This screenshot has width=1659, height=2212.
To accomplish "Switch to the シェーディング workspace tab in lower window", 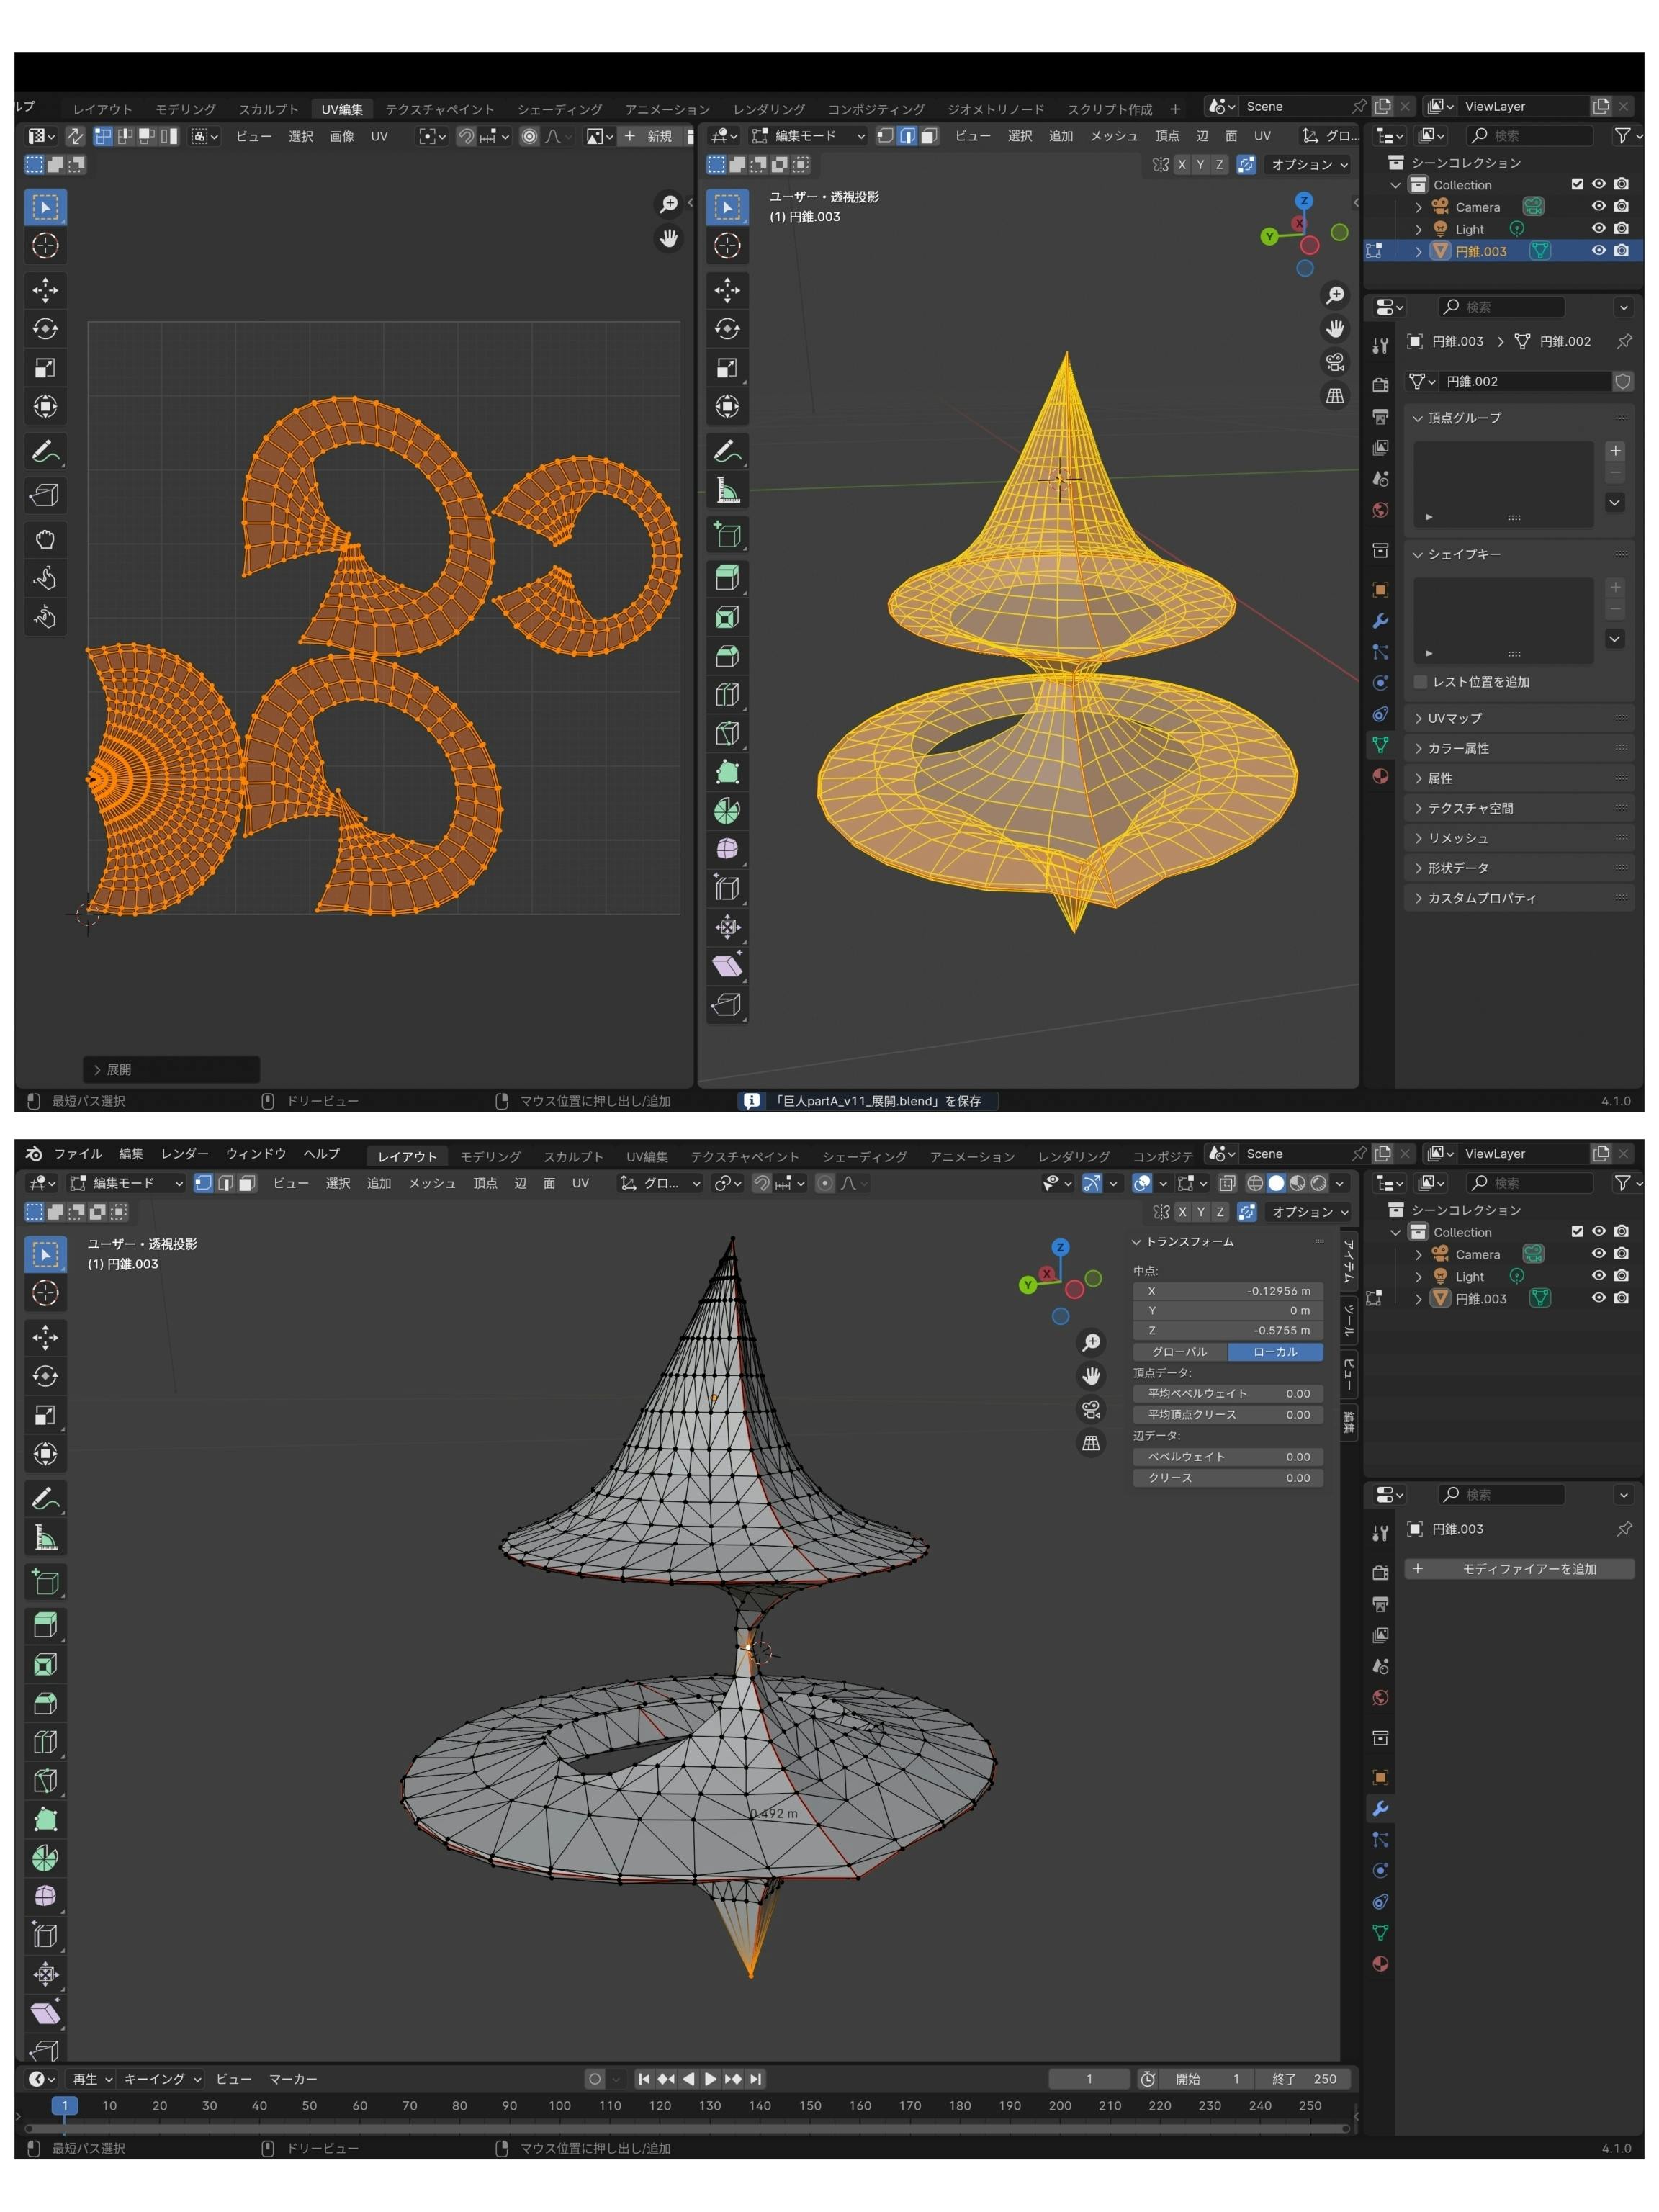I will pyautogui.click(x=864, y=1156).
